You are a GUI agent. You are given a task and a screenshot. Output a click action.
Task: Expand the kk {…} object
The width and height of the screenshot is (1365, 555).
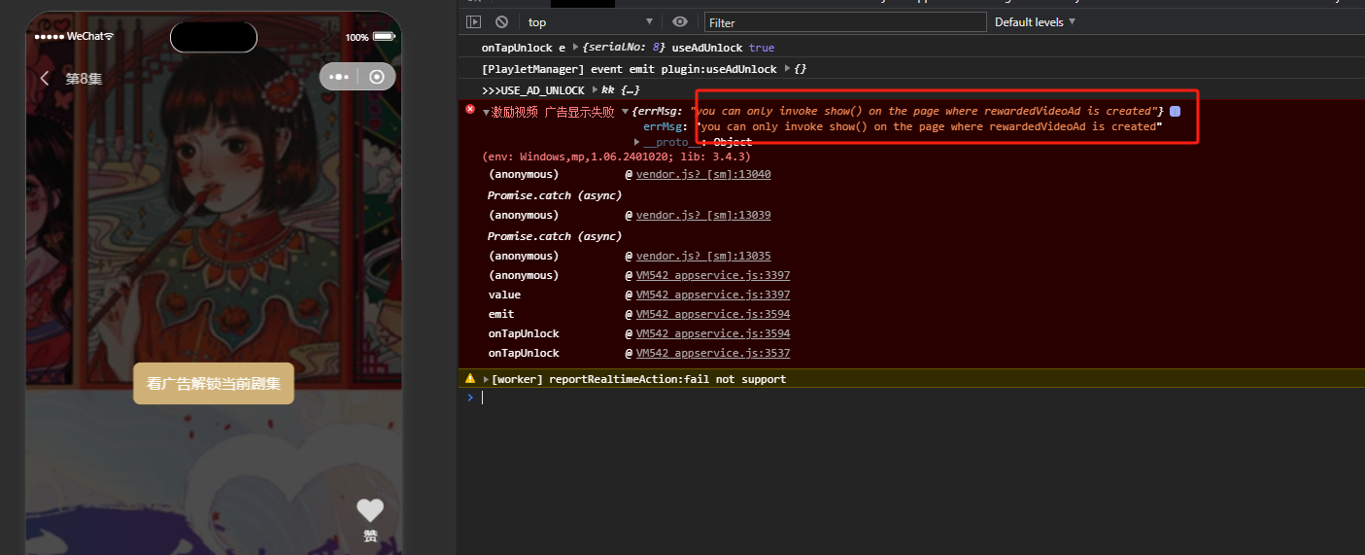pos(595,90)
